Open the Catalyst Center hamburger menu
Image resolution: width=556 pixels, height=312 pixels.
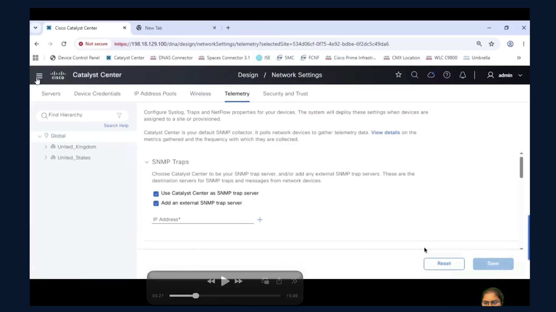coord(39,76)
